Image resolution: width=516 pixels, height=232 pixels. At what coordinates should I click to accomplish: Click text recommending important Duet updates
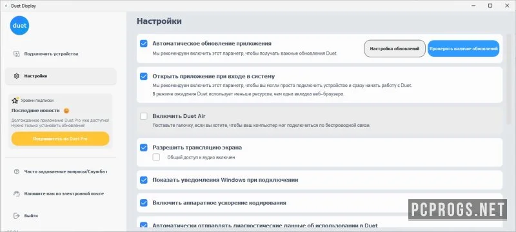245,53
